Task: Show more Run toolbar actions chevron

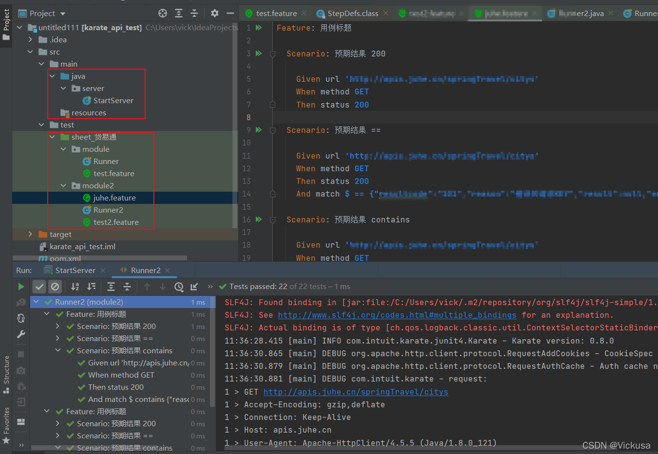Action: [x=210, y=287]
